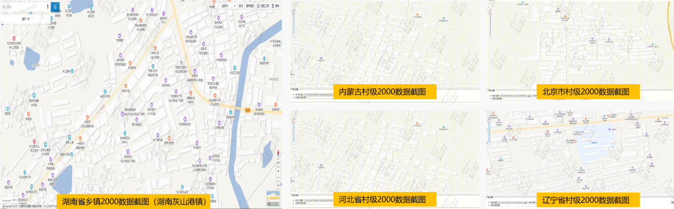674x209 pixels.
Task: Select the 中国农业银行 map marker
Action: coord(181,62)
